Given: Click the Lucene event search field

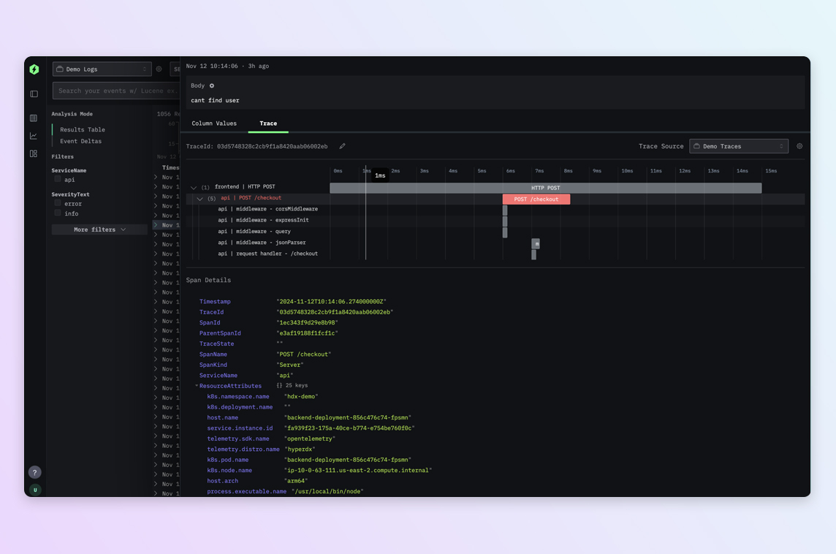Looking at the screenshot, I should pos(115,91).
